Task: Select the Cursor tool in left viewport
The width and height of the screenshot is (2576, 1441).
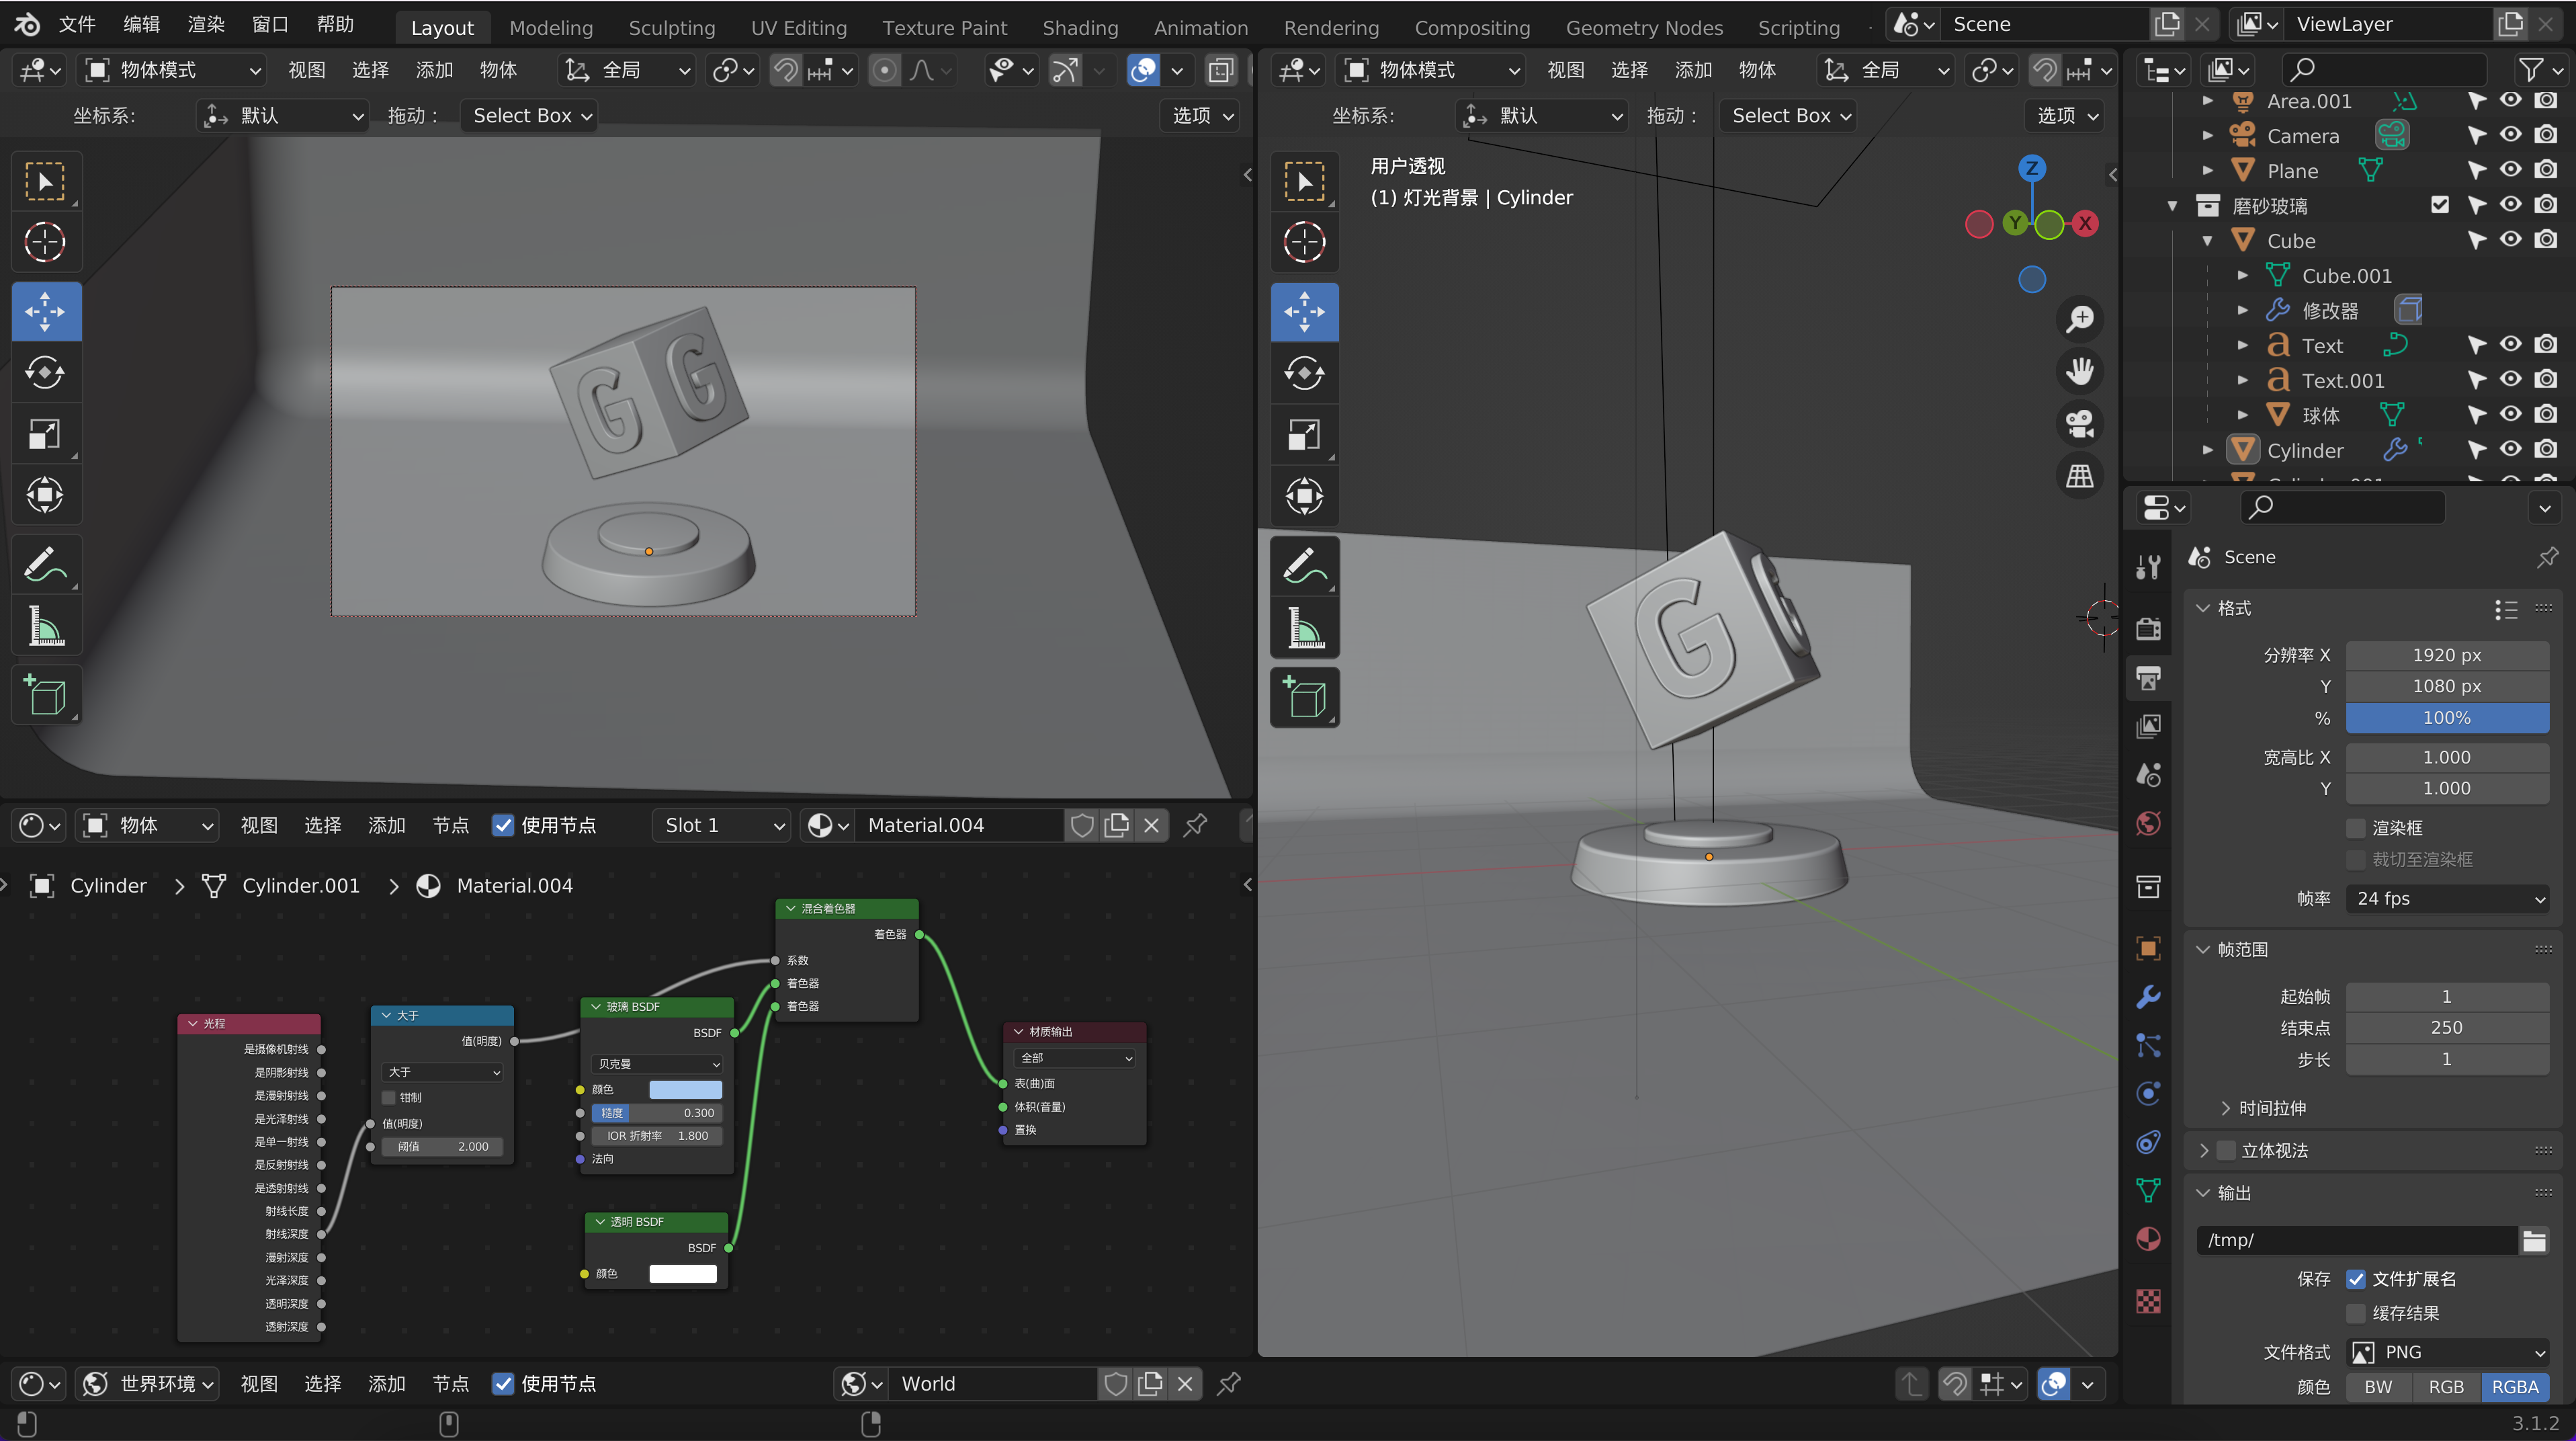Action: [45, 242]
